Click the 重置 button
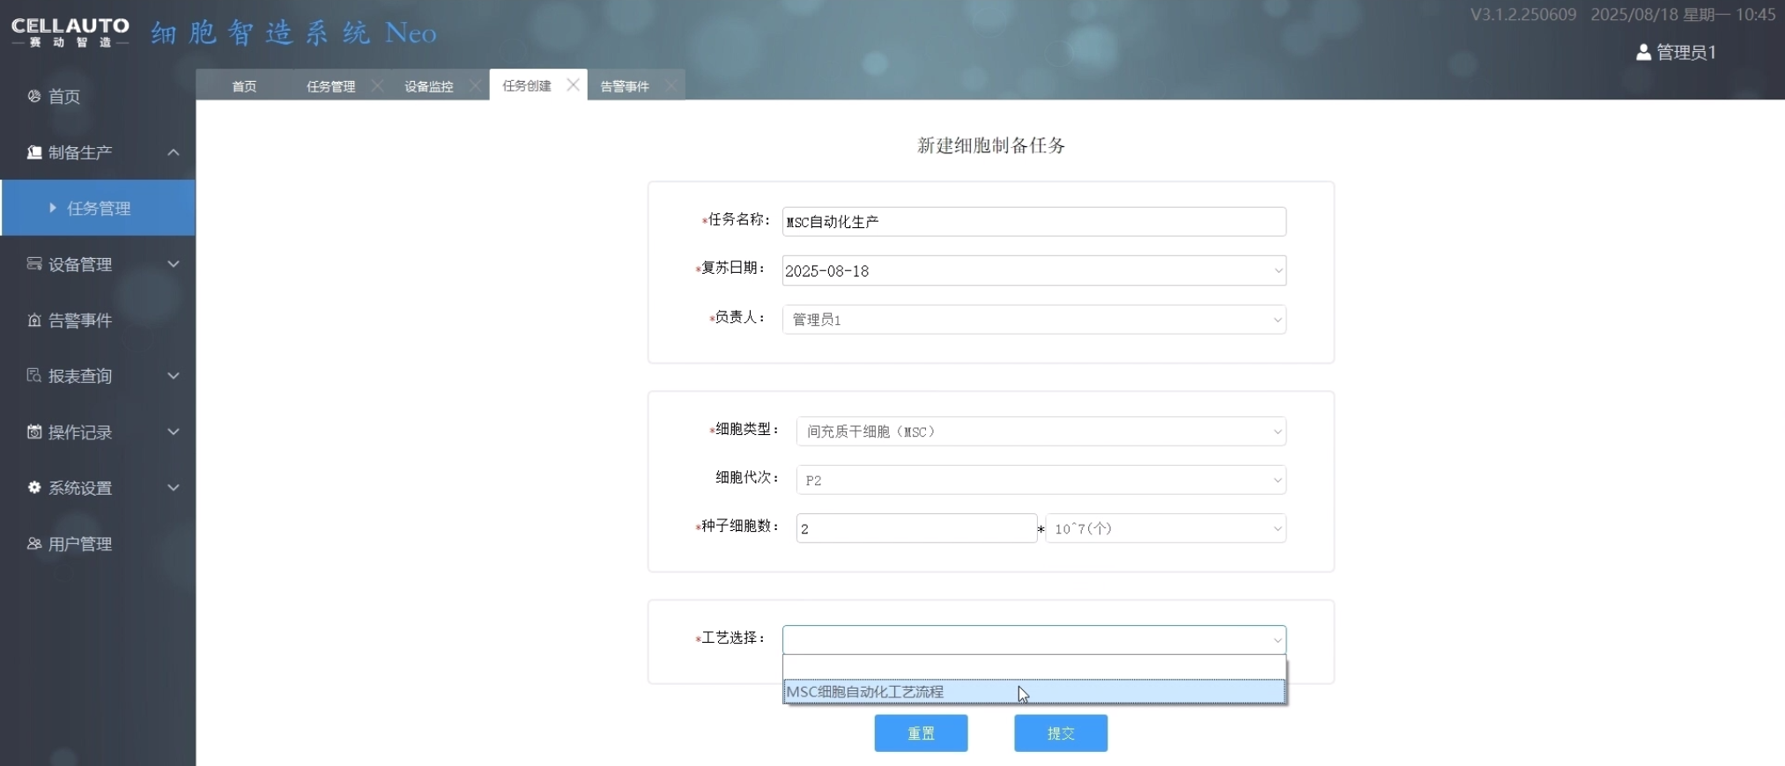Image resolution: width=1785 pixels, height=766 pixels. 921,733
